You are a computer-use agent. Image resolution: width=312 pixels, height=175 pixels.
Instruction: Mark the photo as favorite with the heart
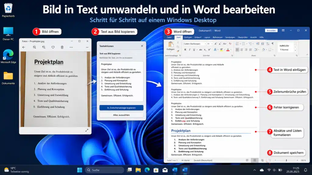point(53,47)
